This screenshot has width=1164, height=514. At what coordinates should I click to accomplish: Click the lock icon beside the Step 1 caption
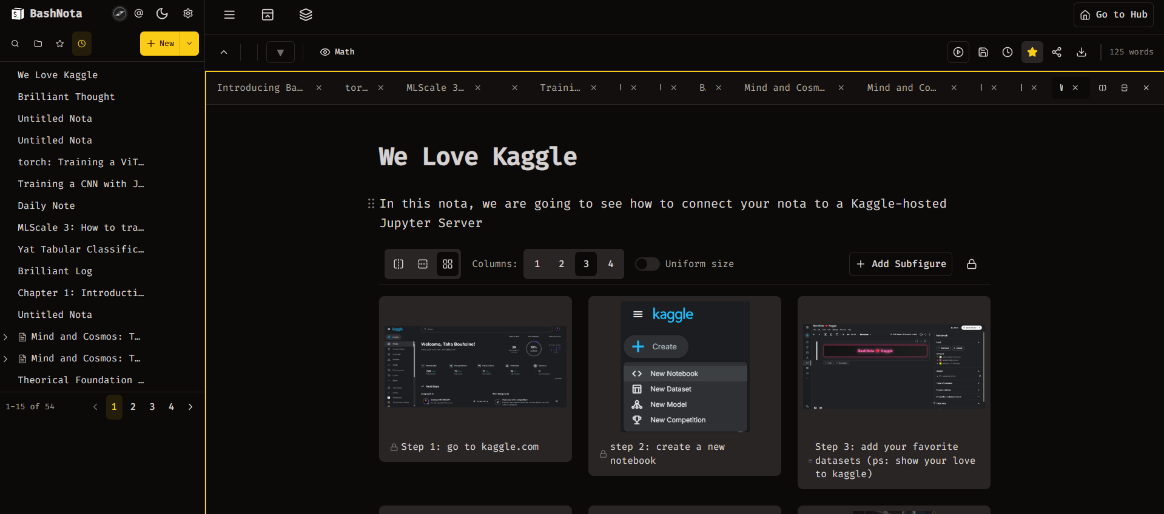coord(394,447)
